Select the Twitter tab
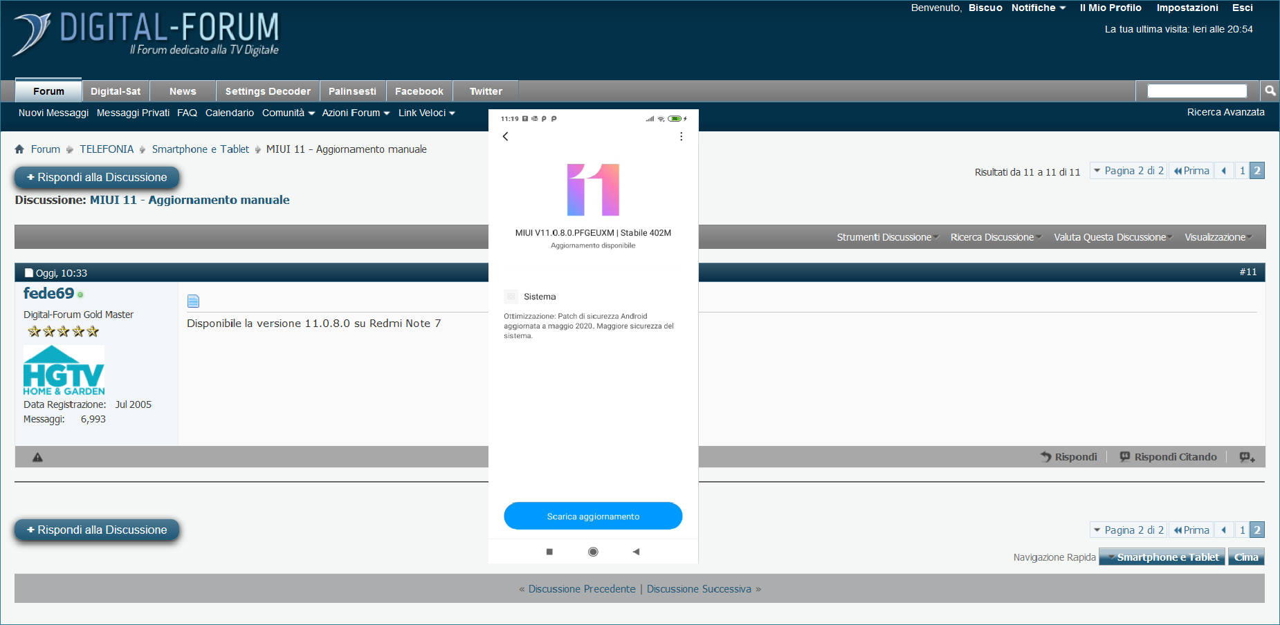Viewport: 1280px width, 625px height. pyautogui.click(x=486, y=91)
